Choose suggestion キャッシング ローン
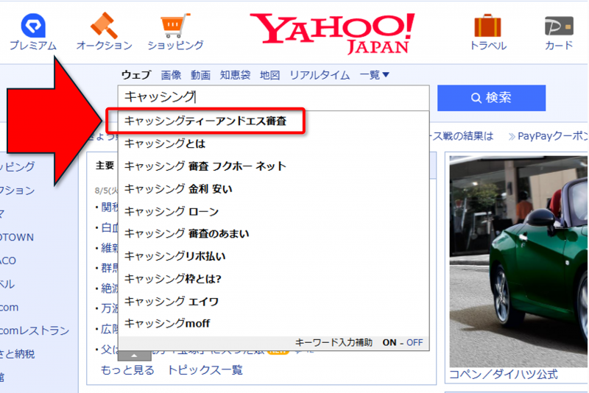Image resolution: width=589 pixels, height=393 pixels. pyautogui.click(x=273, y=211)
